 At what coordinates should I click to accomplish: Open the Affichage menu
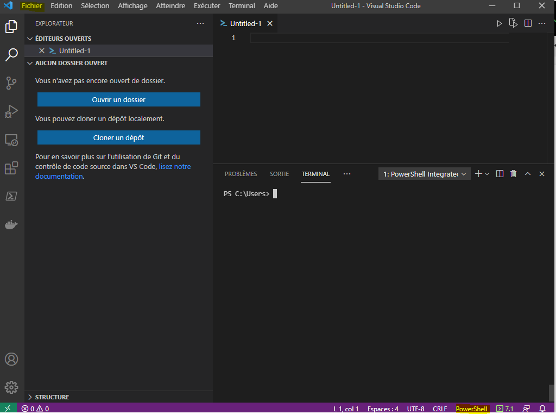coord(132,6)
